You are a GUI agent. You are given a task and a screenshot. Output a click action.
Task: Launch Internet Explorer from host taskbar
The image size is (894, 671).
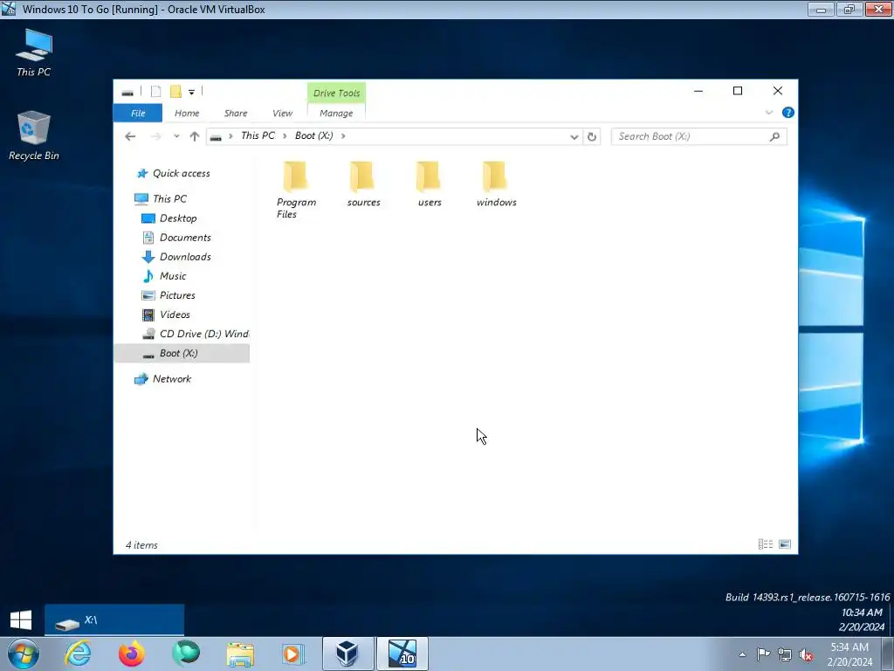[78, 654]
